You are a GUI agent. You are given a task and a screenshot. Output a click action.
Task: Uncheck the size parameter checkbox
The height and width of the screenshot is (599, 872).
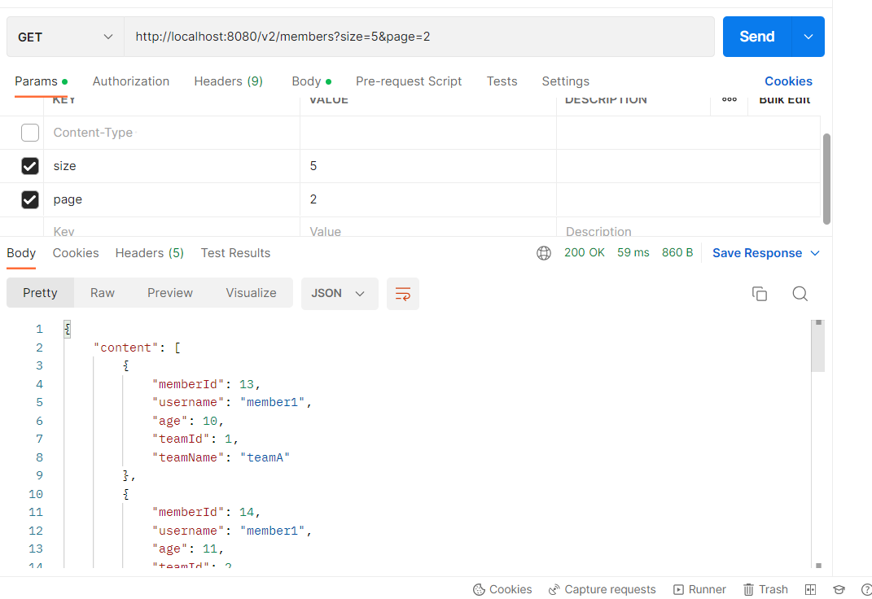click(30, 166)
